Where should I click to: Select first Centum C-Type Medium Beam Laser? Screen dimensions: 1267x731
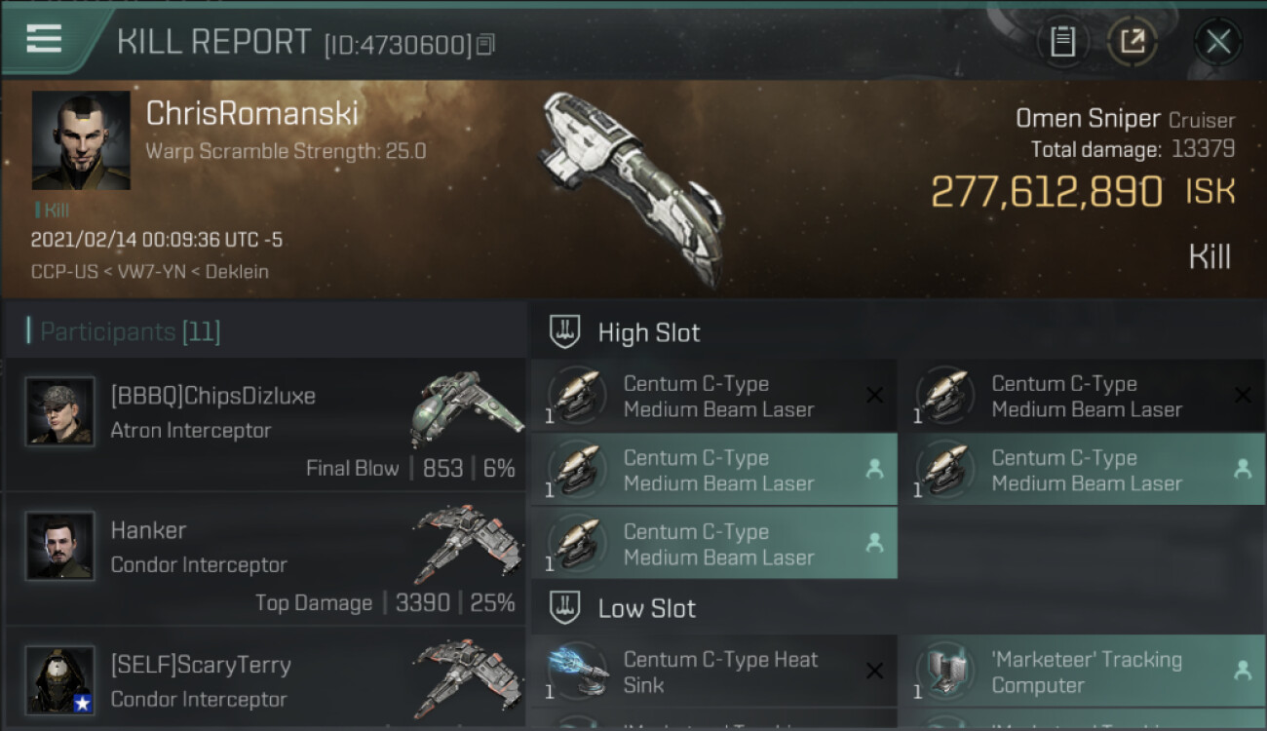click(712, 396)
